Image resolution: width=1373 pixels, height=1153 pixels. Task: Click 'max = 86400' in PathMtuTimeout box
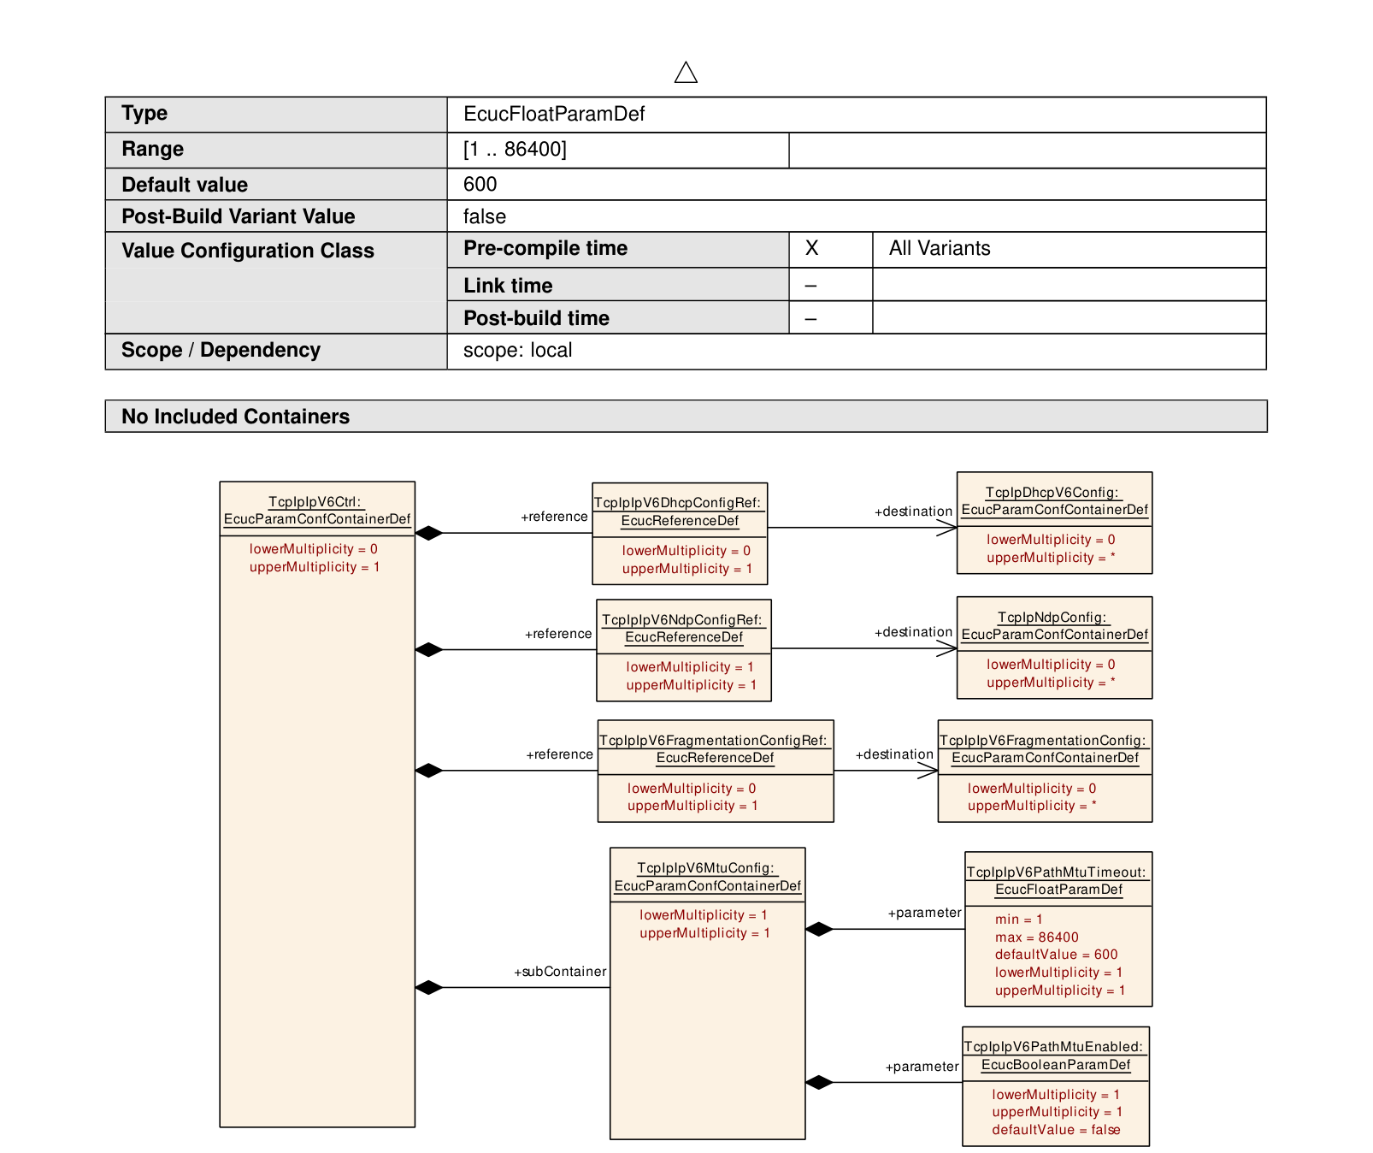coord(1036,937)
